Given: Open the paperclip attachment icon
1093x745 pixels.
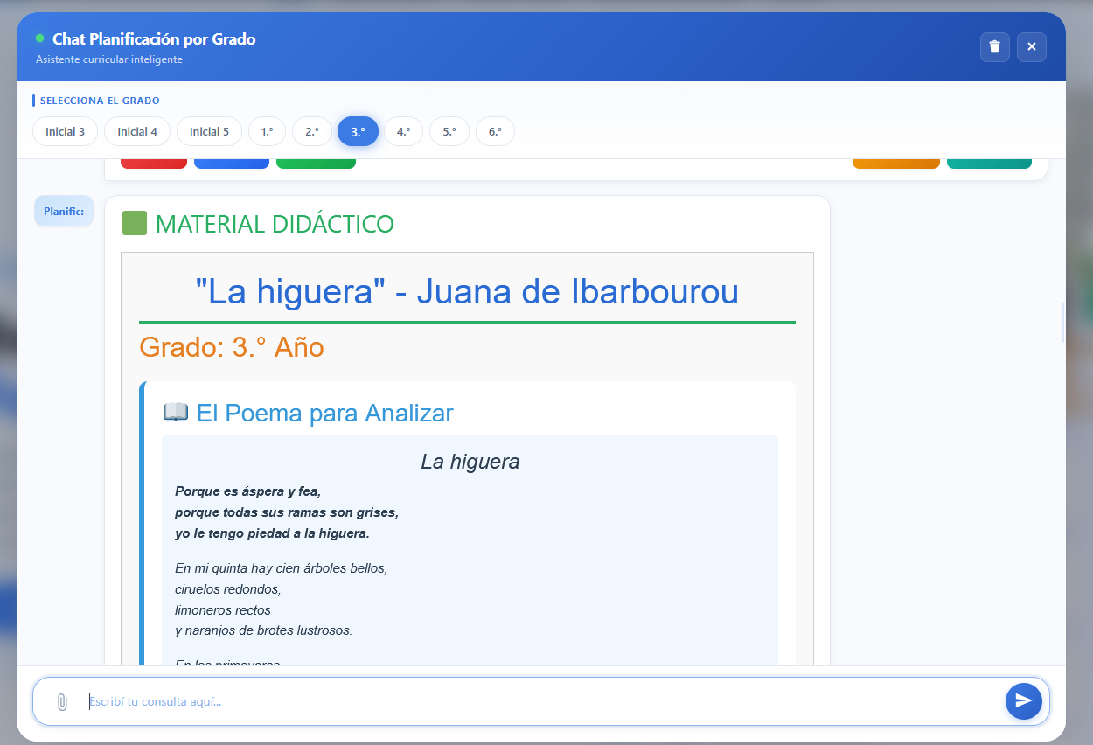Looking at the screenshot, I should pyautogui.click(x=61, y=701).
